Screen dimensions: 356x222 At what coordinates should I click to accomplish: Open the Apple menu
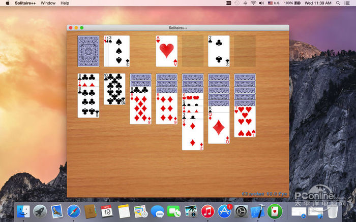[7, 3]
